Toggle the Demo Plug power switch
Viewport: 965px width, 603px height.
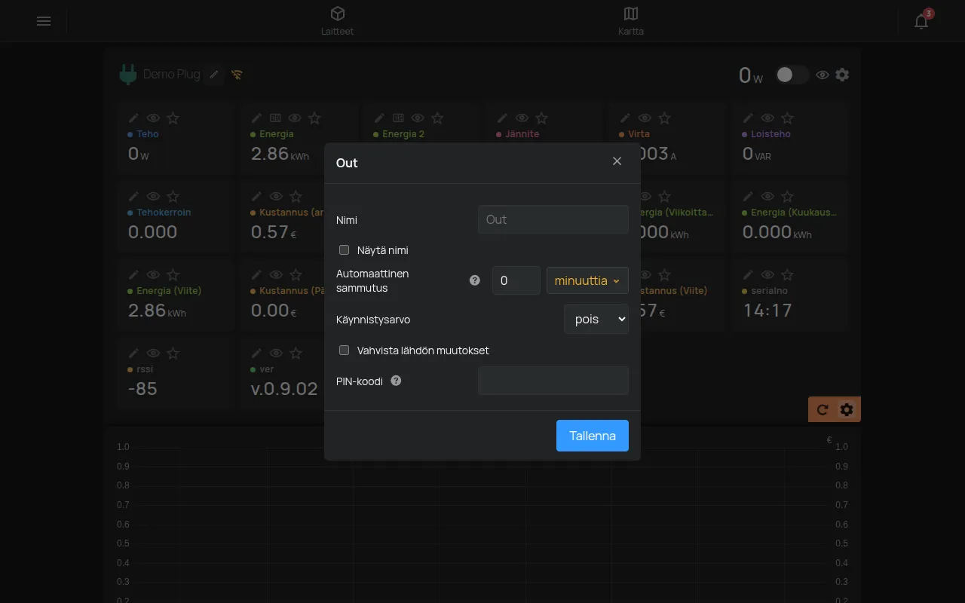click(792, 75)
